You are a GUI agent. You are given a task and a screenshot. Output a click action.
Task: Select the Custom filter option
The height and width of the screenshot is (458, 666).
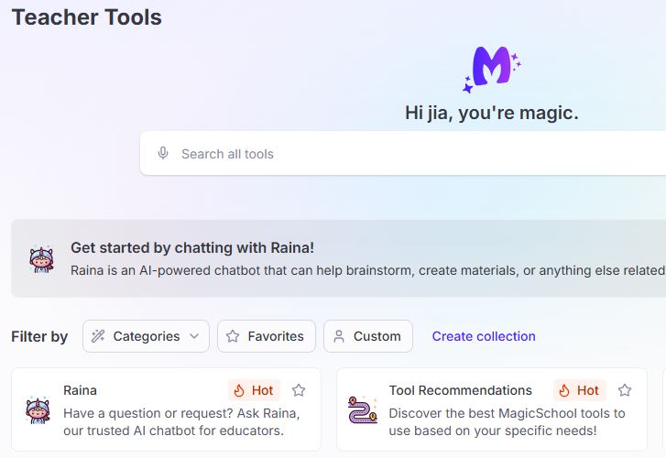coord(368,336)
